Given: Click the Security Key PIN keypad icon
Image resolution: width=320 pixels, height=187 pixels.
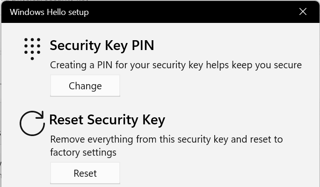Looking at the screenshot, I should click(x=32, y=49).
